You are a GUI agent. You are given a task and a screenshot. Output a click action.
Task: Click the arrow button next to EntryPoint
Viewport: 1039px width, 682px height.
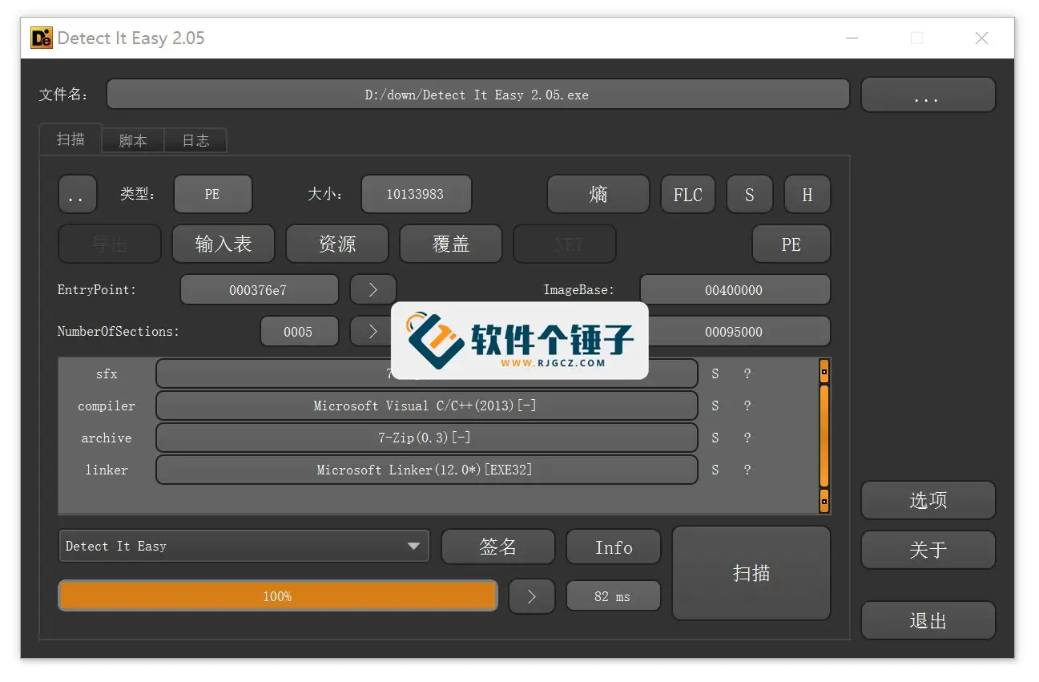click(373, 290)
